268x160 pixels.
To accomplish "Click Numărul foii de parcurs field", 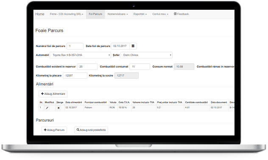I will pos(75,46).
